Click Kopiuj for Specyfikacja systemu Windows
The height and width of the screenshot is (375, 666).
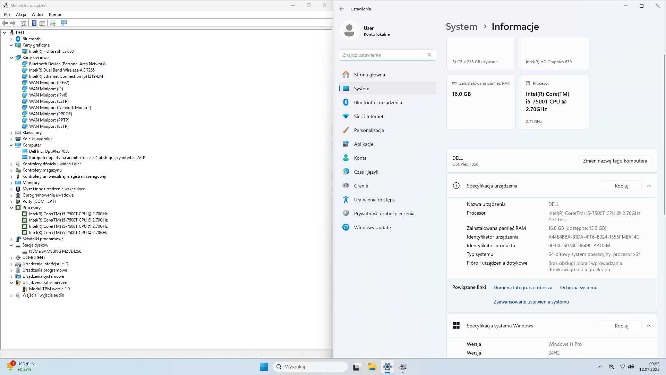pos(621,326)
